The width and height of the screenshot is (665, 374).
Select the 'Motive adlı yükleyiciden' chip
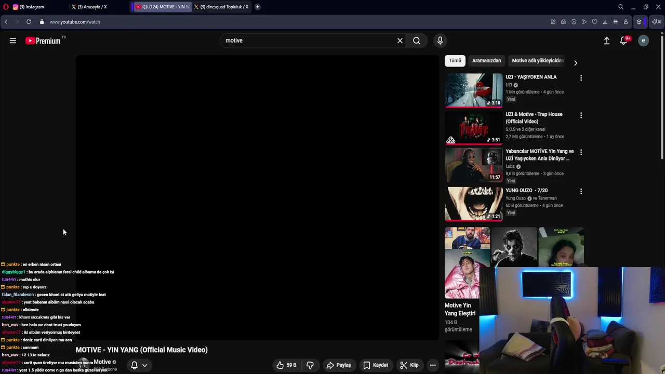538,61
